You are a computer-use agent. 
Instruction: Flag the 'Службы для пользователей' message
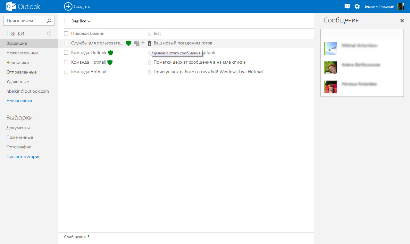pyautogui.click(x=143, y=43)
